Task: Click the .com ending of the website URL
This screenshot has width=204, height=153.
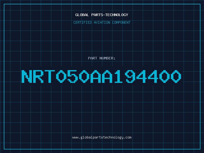Action: point(127,137)
